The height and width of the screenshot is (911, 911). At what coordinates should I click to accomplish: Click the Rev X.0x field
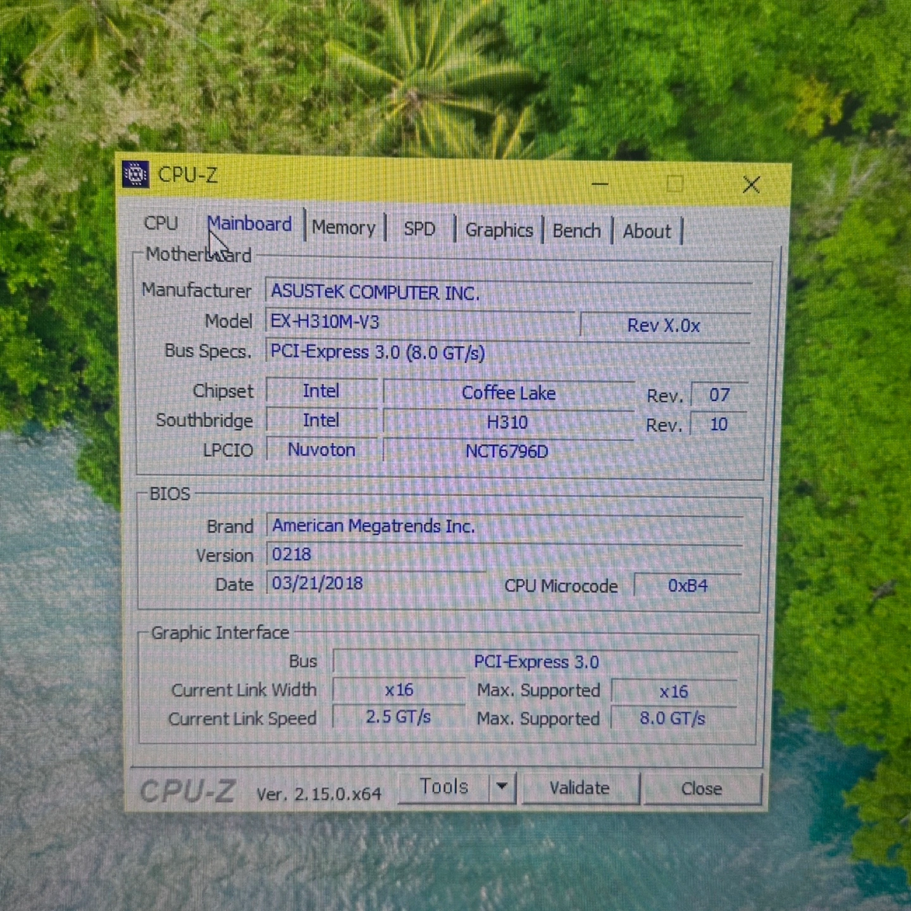coord(664,325)
